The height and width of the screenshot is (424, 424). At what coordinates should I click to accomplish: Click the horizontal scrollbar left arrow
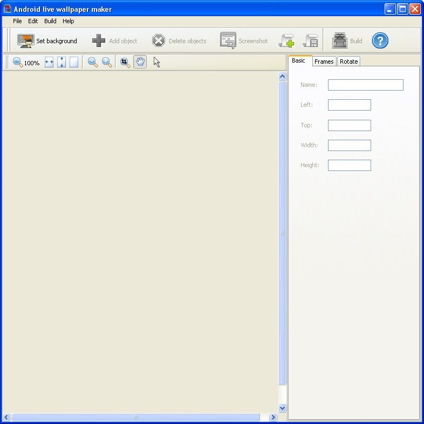(6, 417)
